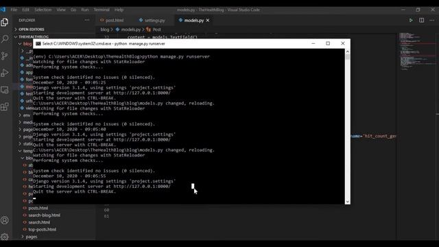Open Source Control view in activity bar

(x=5, y=56)
